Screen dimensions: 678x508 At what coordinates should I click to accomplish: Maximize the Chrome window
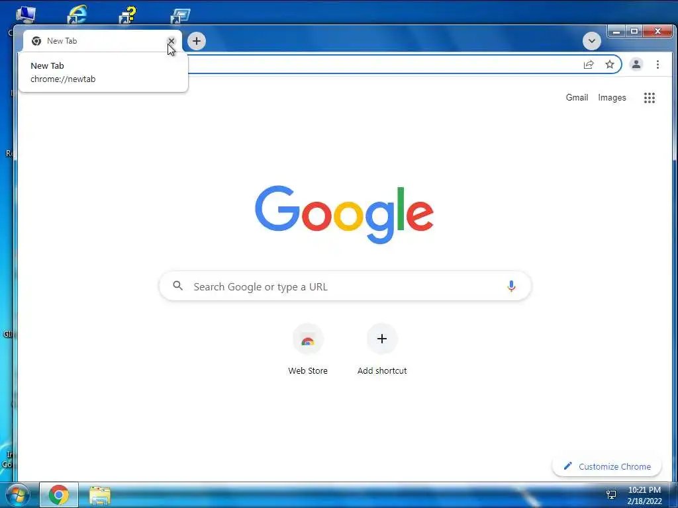(634, 31)
